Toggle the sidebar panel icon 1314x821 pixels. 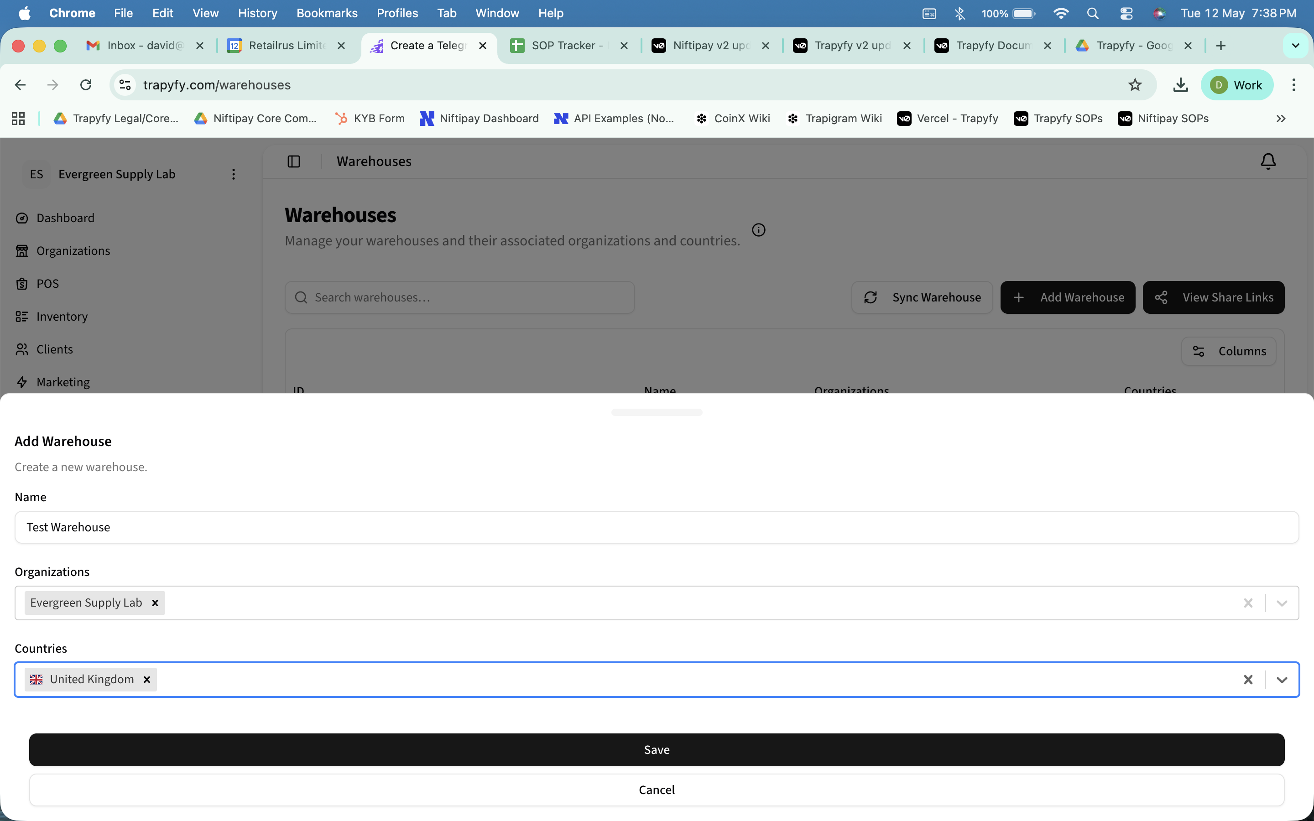pyautogui.click(x=294, y=161)
